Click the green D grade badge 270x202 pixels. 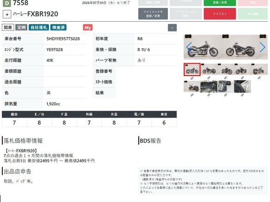coord(7,3)
